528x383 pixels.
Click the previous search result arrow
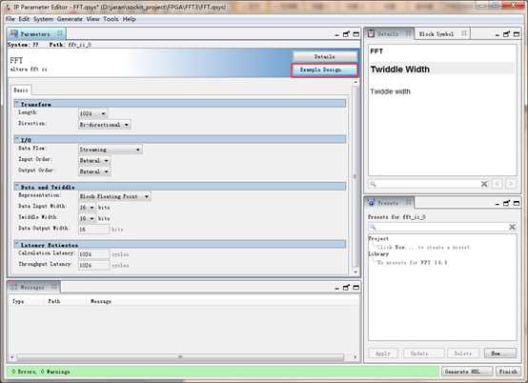(497, 184)
